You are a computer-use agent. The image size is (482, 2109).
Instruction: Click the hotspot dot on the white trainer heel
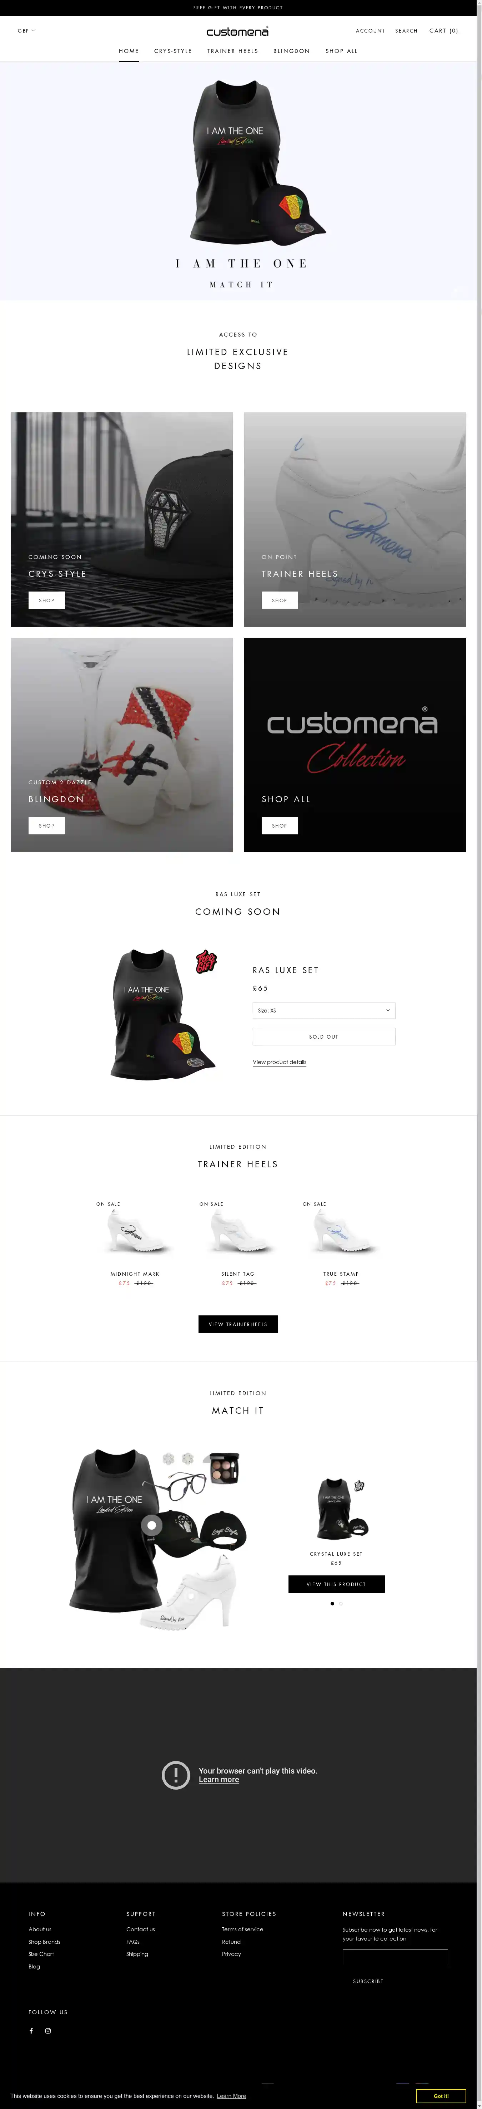tap(190, 1597)
